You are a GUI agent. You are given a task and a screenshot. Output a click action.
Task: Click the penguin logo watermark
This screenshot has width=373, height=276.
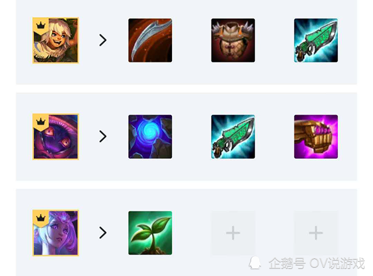pos(255,263)
